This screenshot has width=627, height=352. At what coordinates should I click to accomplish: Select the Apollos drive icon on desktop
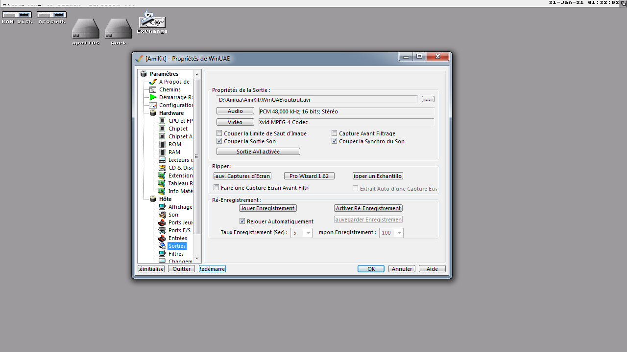tap(86, 28)
